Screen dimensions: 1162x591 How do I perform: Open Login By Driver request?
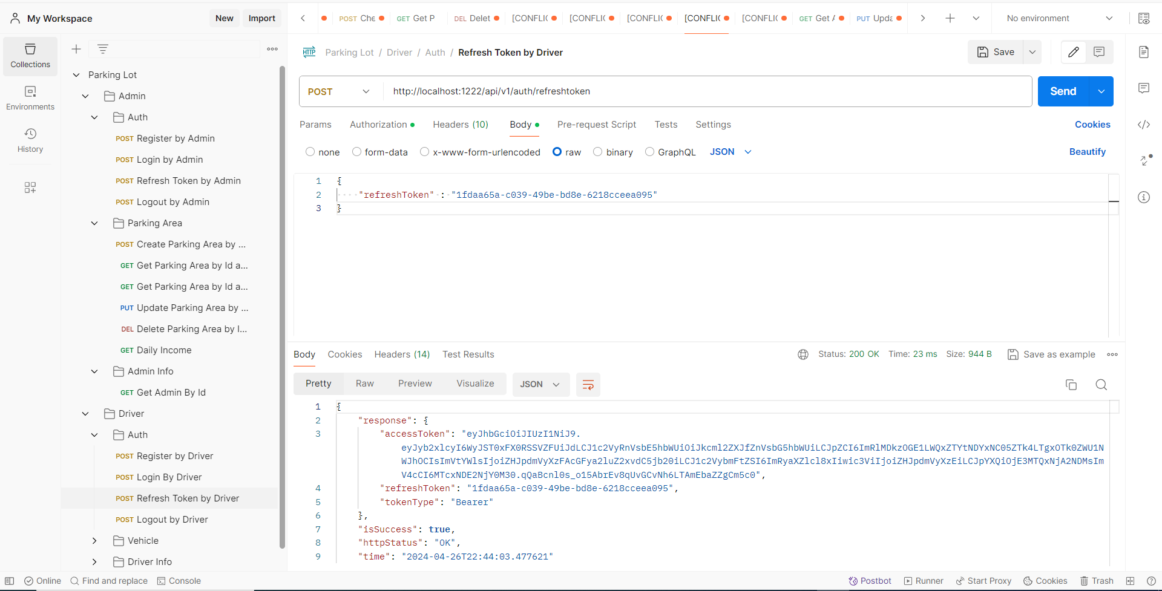point(169,477)
